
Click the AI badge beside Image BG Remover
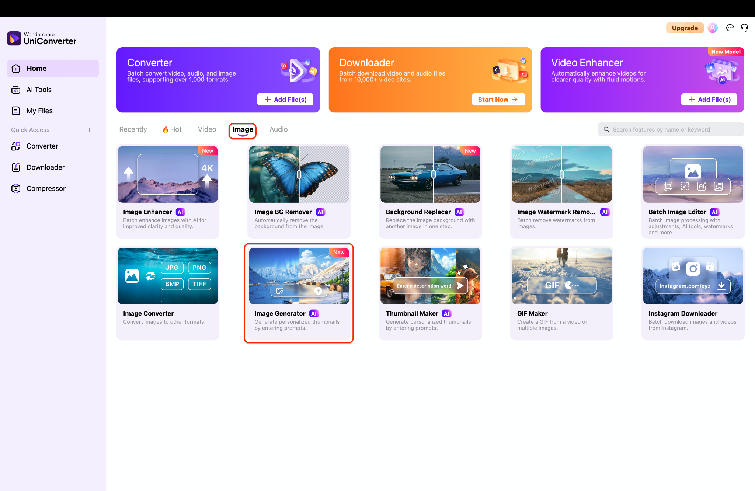click(x=320, y=212)
